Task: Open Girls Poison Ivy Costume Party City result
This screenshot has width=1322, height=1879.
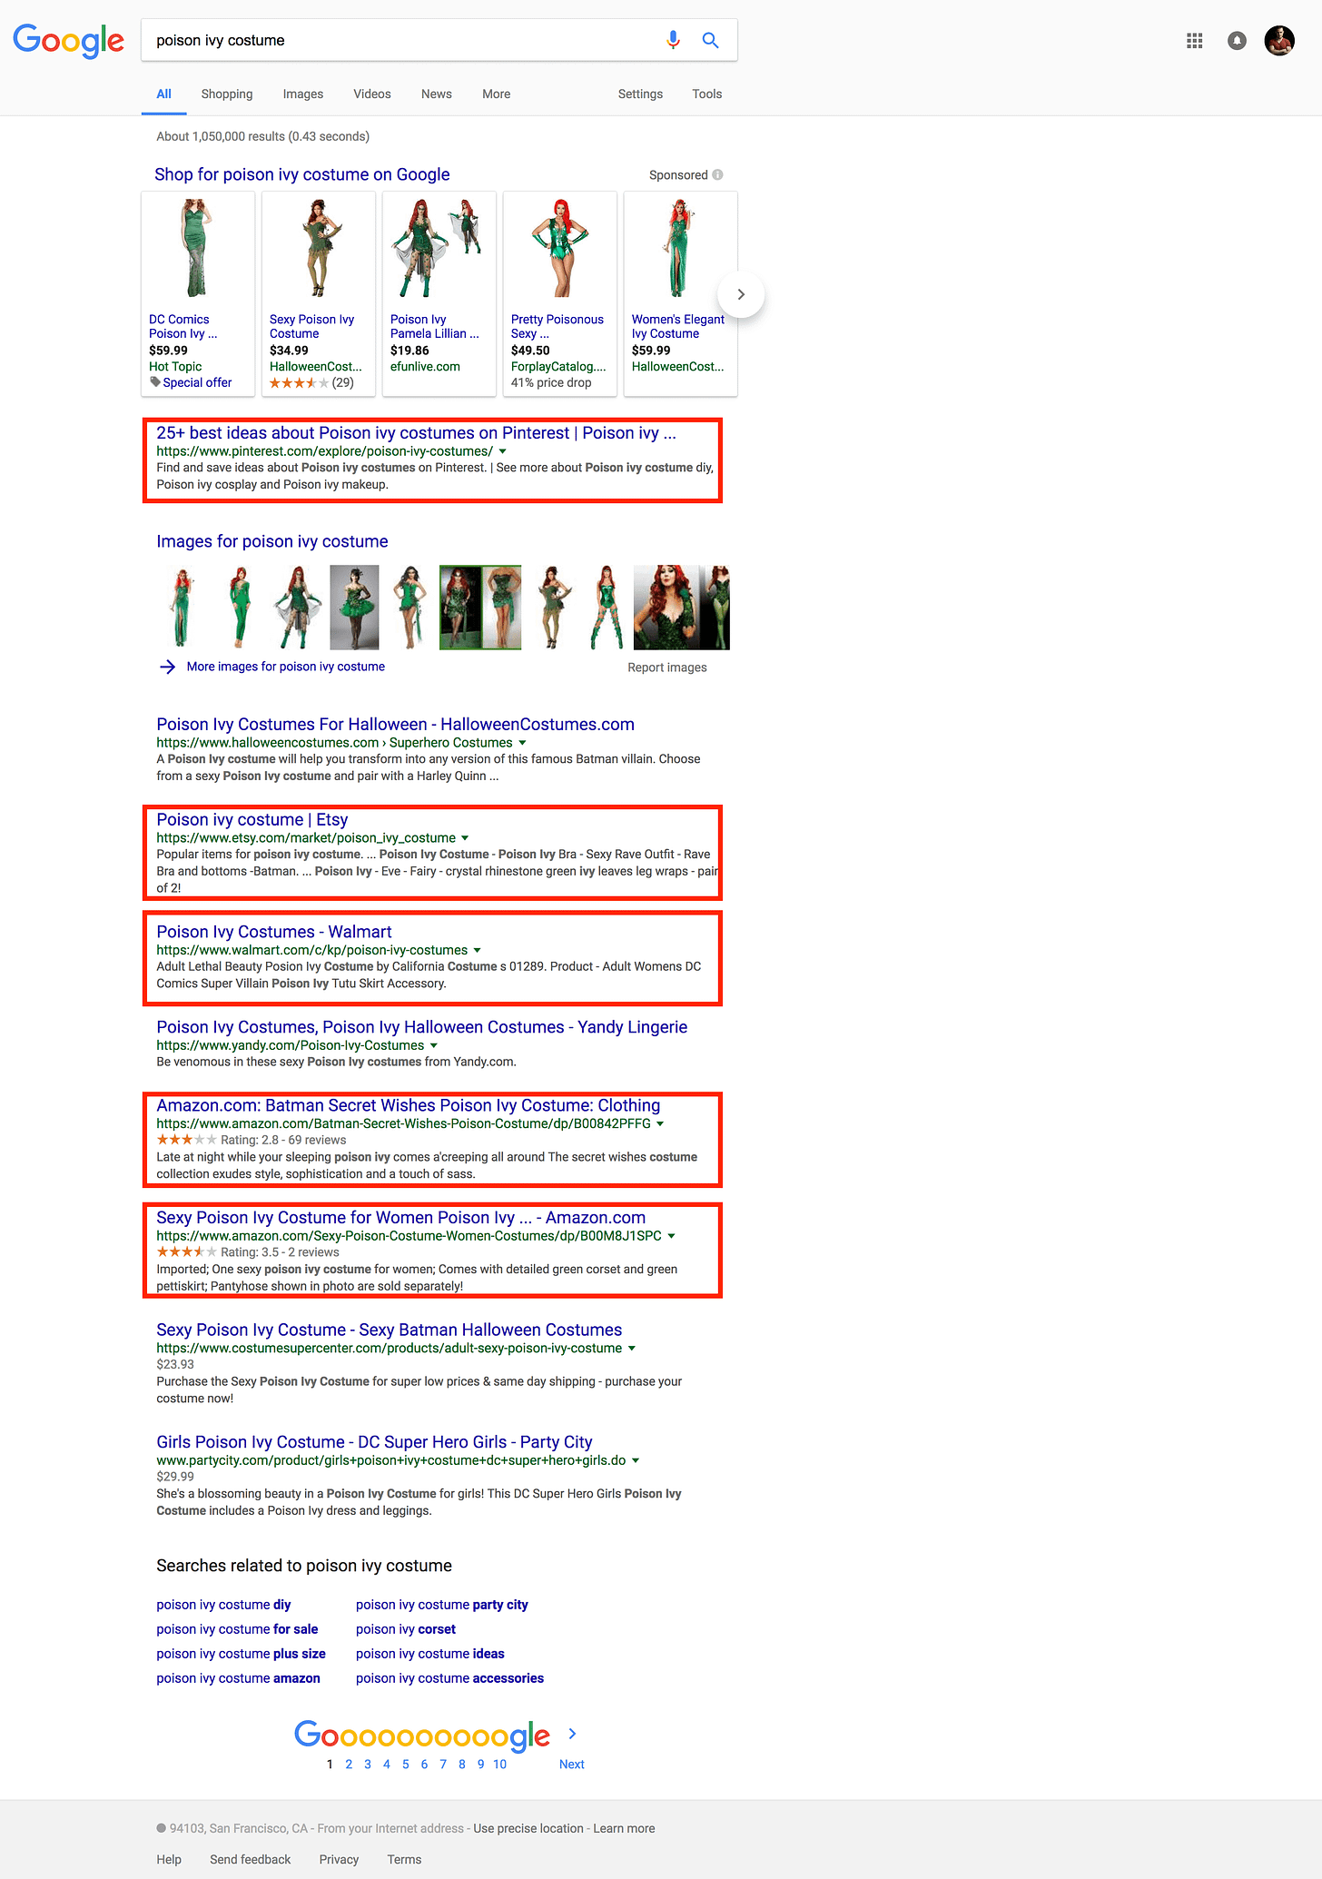Action: coord(374,1442)
